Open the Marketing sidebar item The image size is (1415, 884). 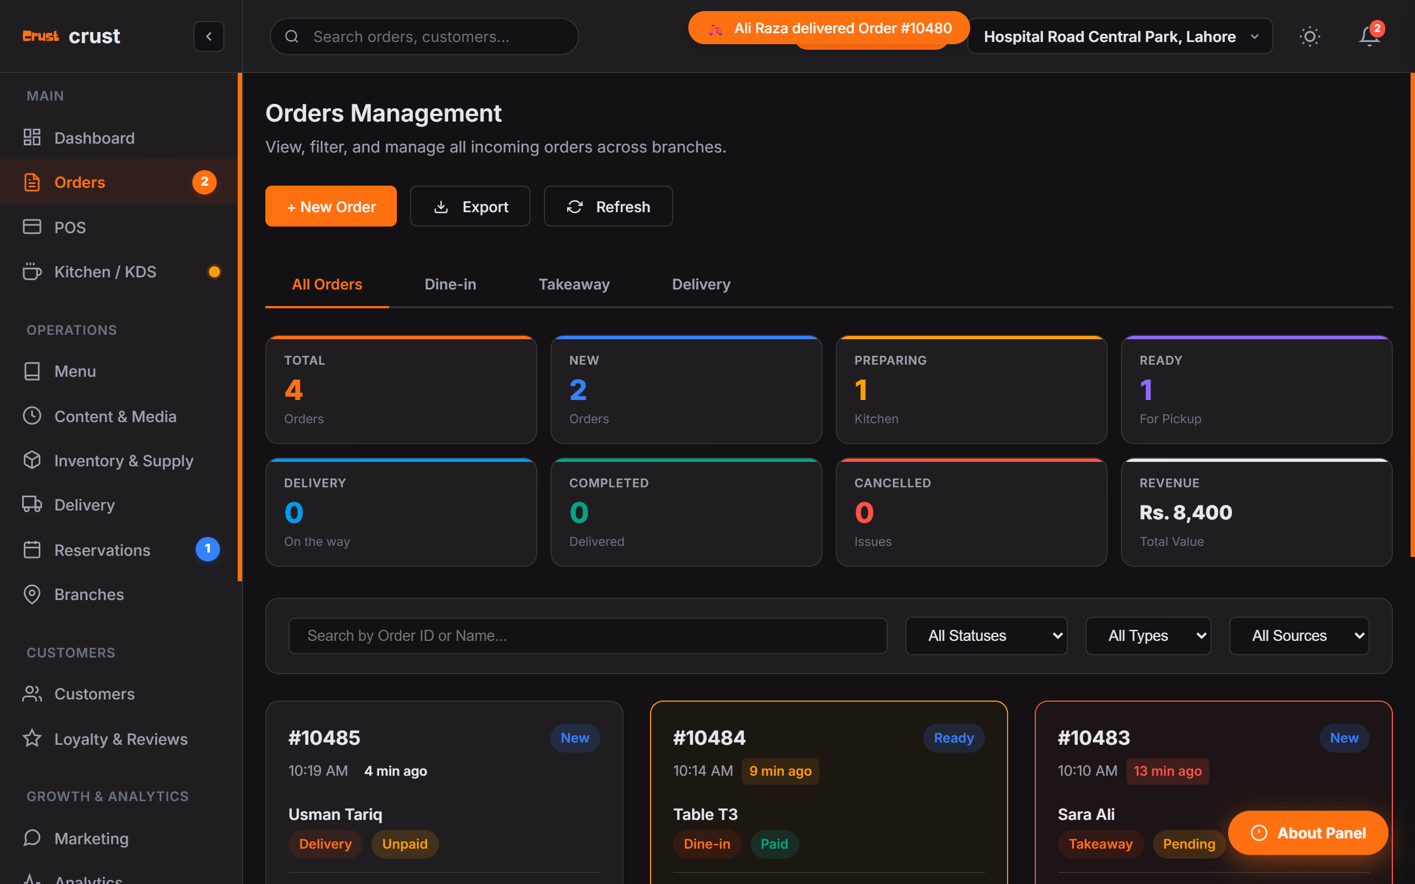point(119,838)
